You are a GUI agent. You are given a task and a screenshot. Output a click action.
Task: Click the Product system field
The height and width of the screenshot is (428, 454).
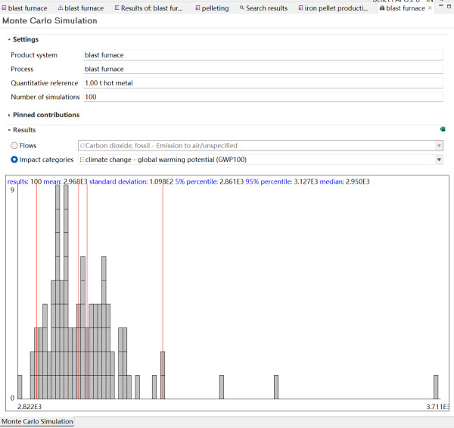(x=263, y=55)
